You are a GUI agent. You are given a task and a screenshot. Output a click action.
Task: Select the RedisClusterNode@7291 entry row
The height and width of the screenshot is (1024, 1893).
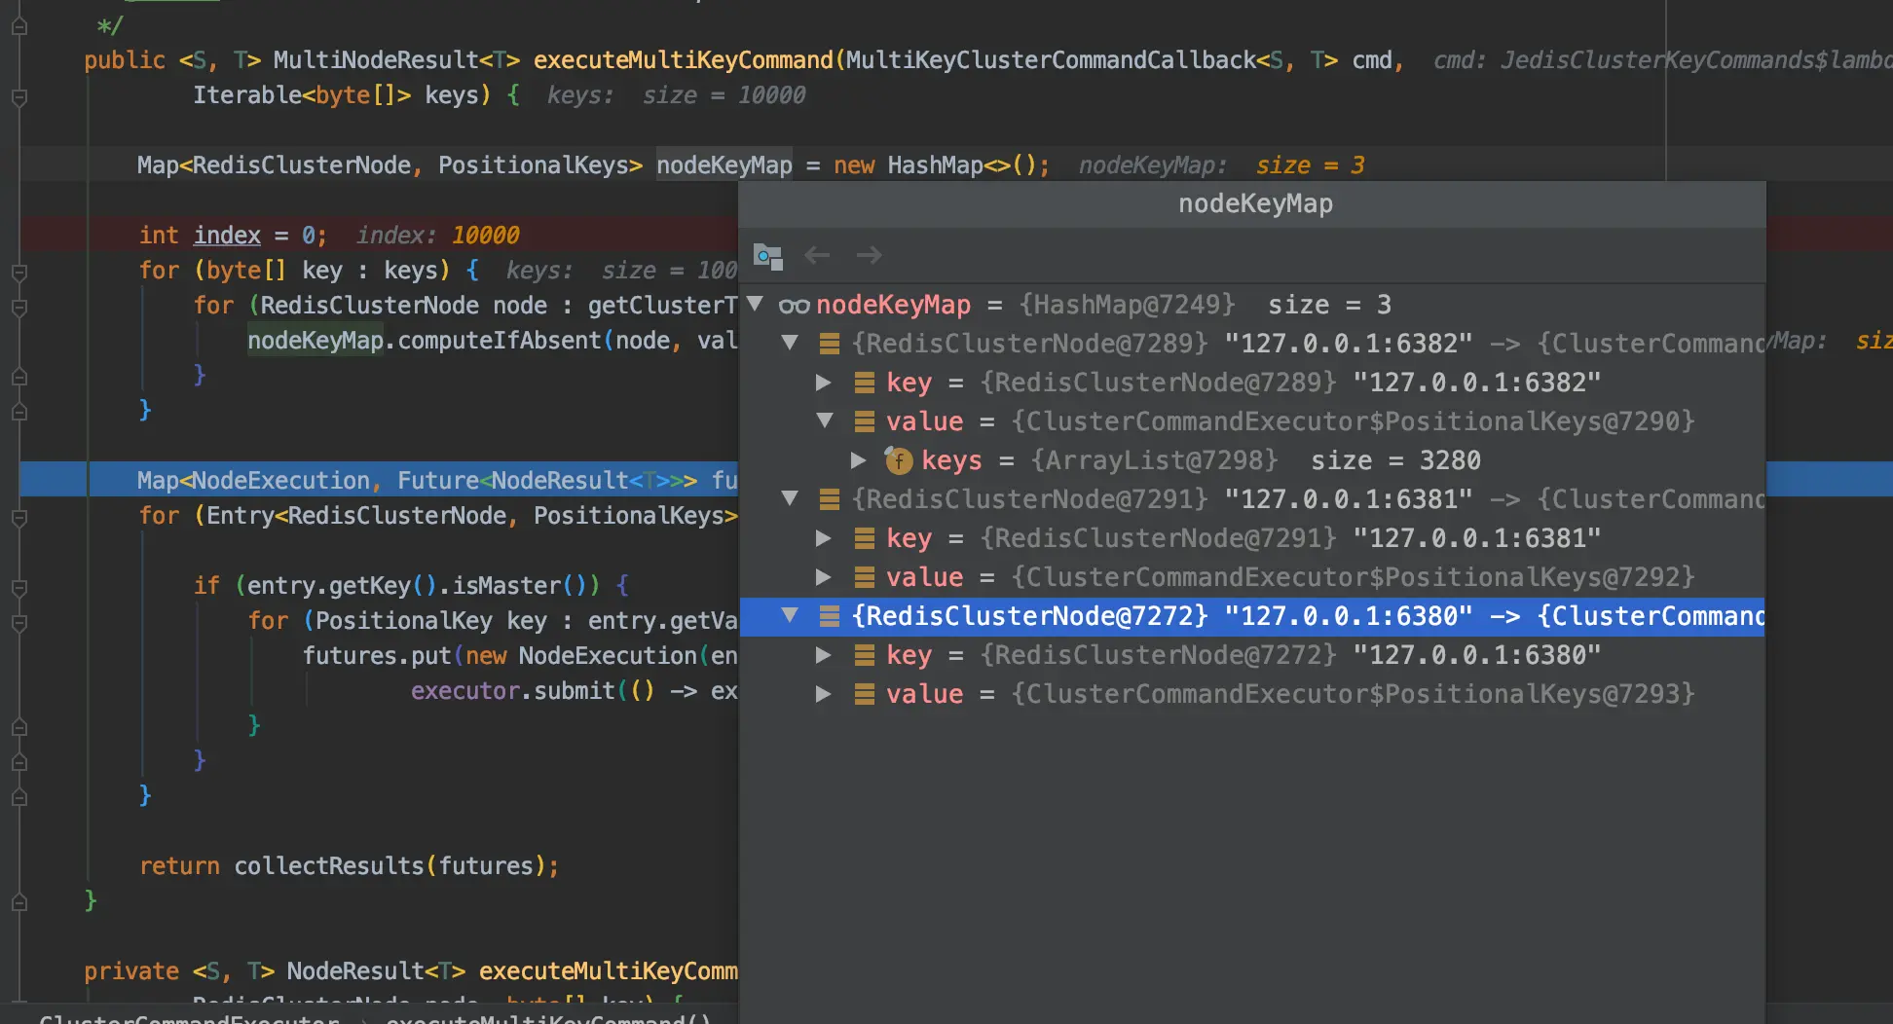click(x=1252, y=499)
